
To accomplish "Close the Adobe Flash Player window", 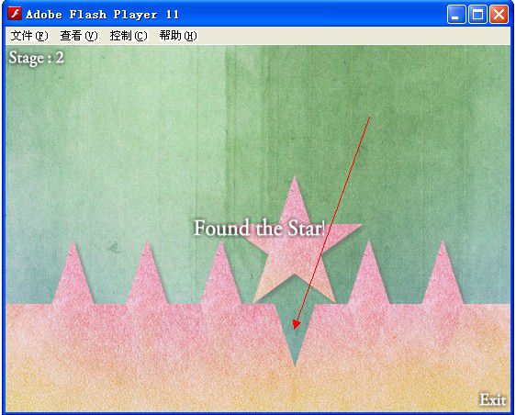I will (x=499, y=15).
